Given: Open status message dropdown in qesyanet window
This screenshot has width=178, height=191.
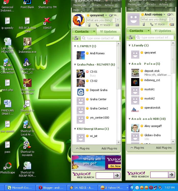Looking at the screenshot, I should 118,20.
